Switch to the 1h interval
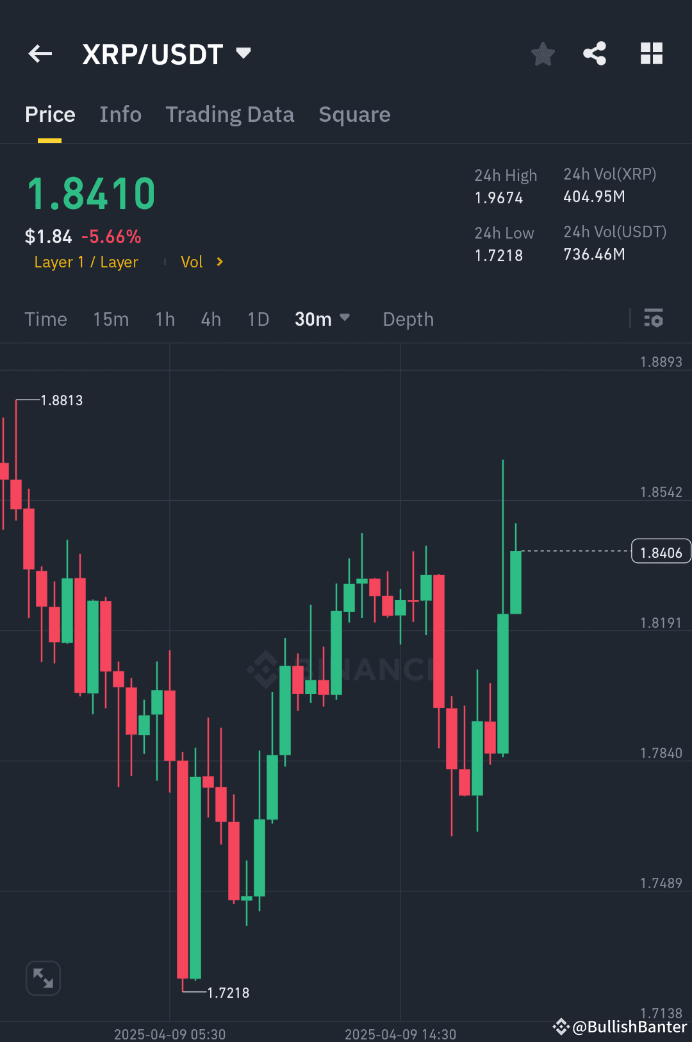 click(x=164, y=319)
